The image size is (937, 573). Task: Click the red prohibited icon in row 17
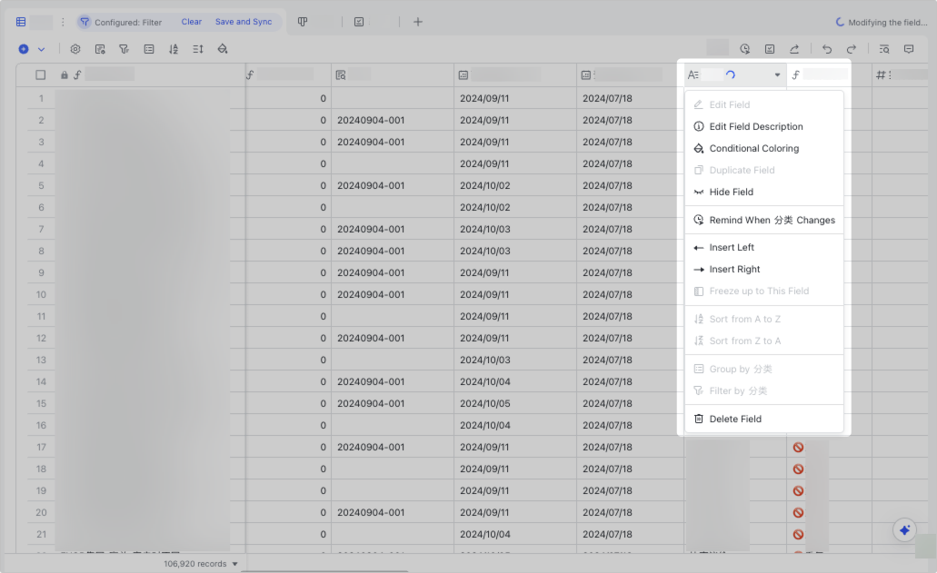(798, 448)
